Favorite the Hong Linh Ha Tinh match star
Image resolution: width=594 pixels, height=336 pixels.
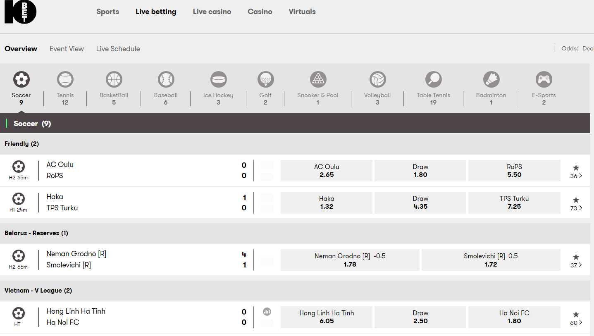(x=576, y=314)
